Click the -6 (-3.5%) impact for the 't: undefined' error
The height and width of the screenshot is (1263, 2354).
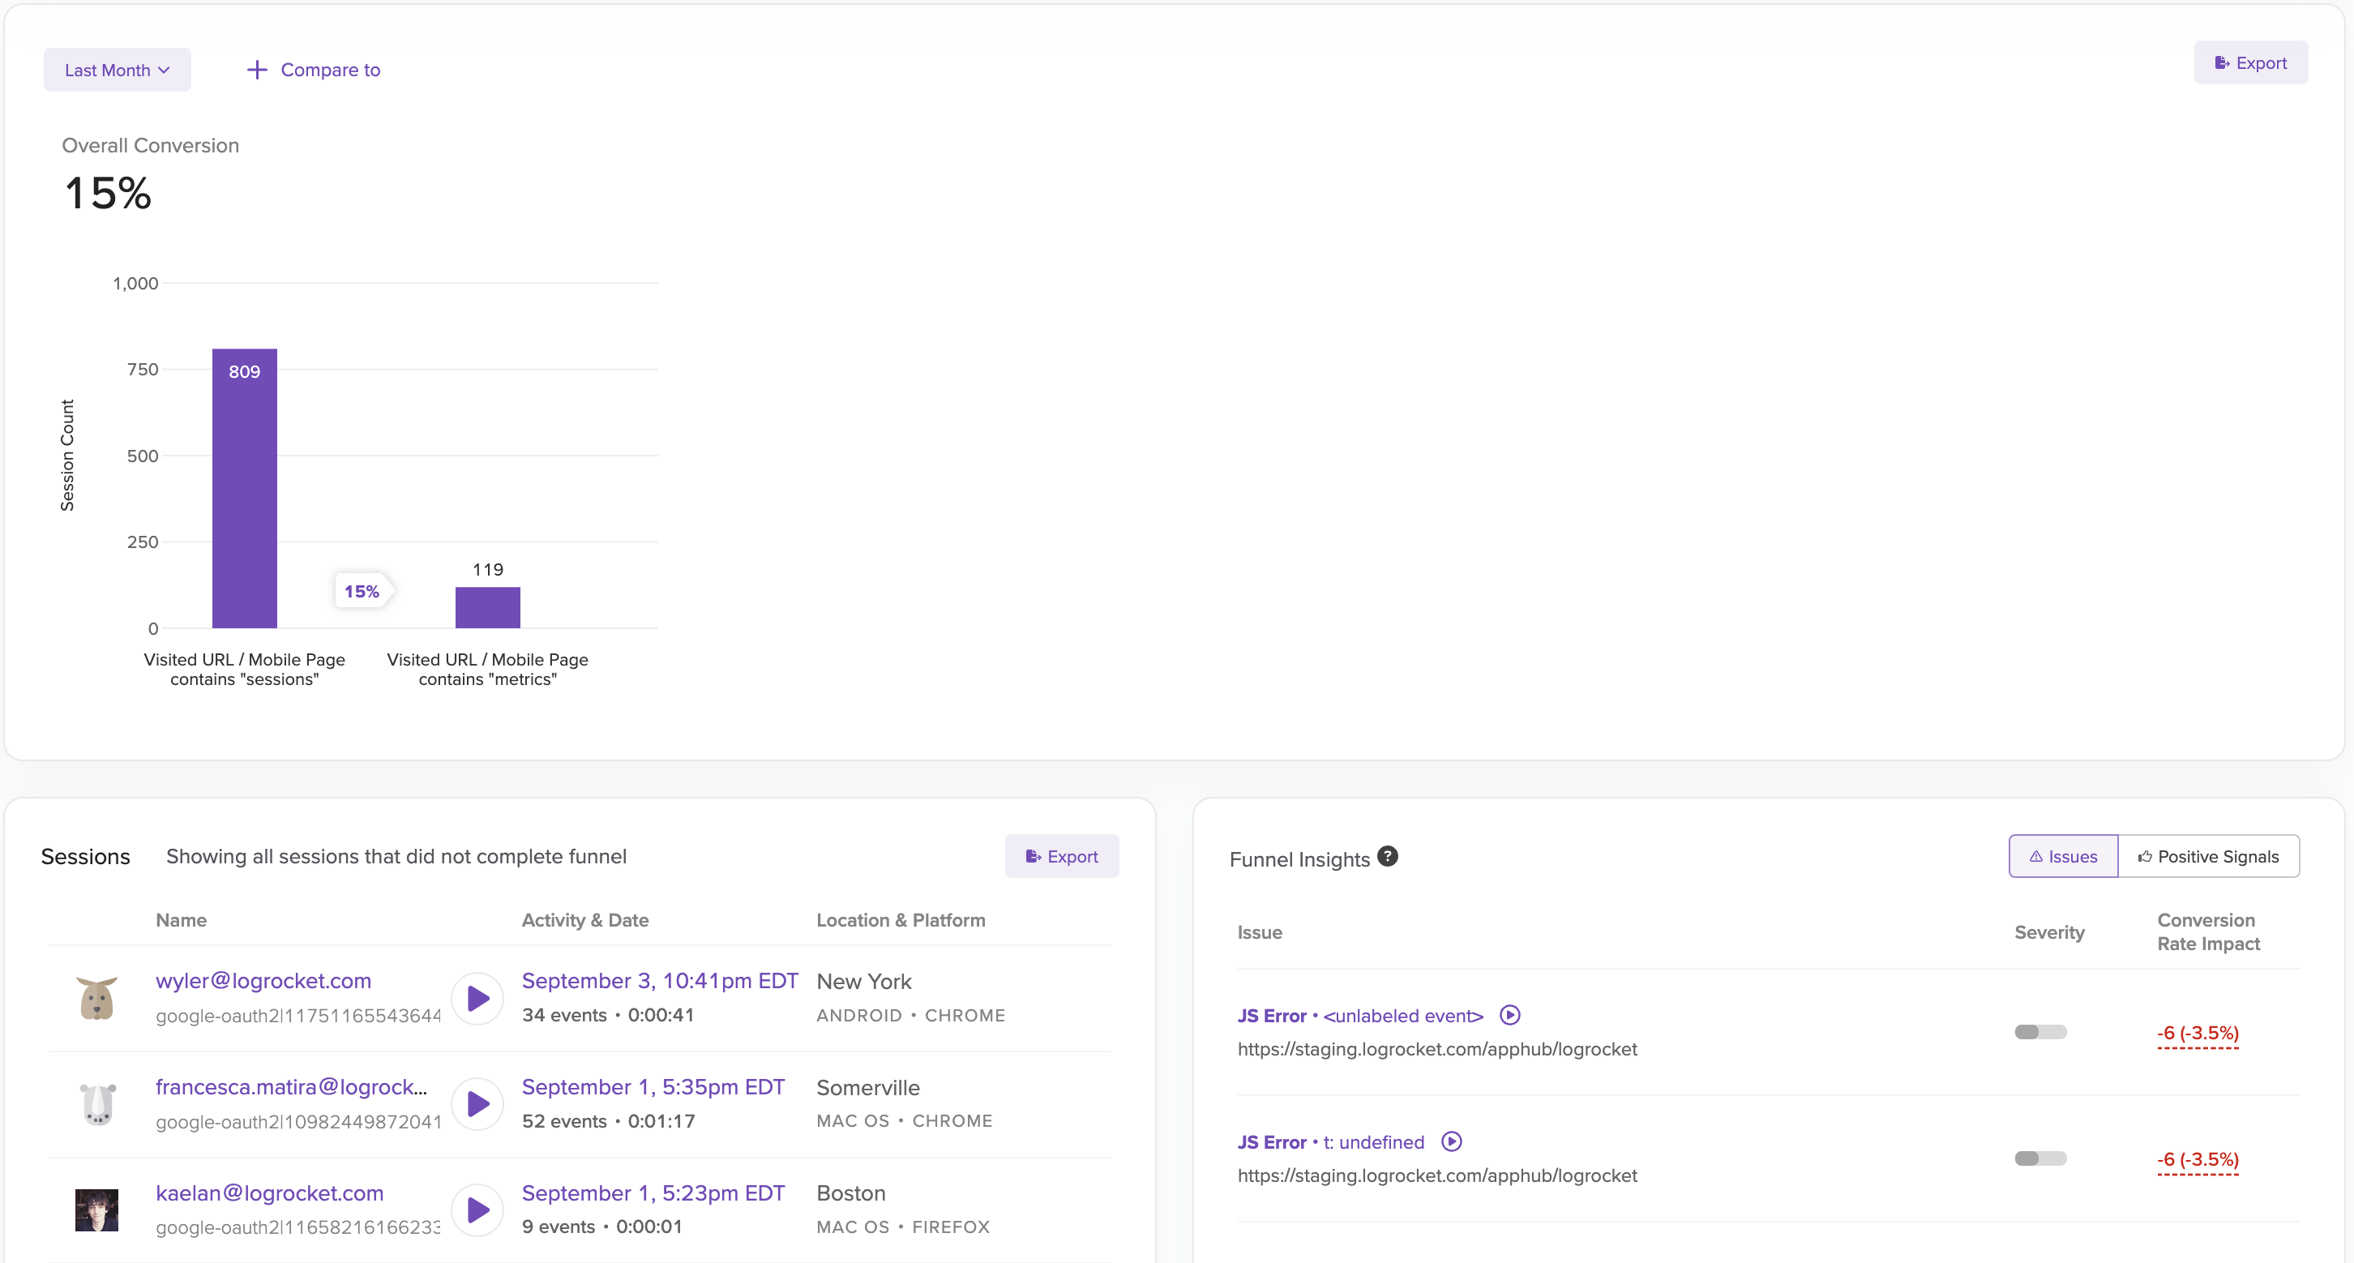[2197, 1158]
